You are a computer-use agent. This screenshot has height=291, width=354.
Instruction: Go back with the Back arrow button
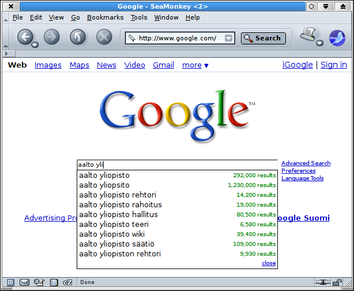(25, 36)
